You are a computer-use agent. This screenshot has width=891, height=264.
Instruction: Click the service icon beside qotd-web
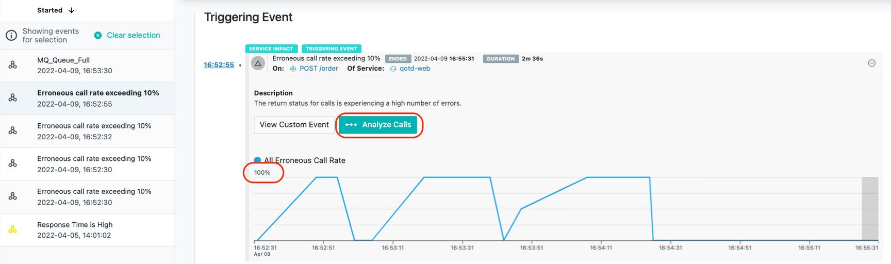393,69
